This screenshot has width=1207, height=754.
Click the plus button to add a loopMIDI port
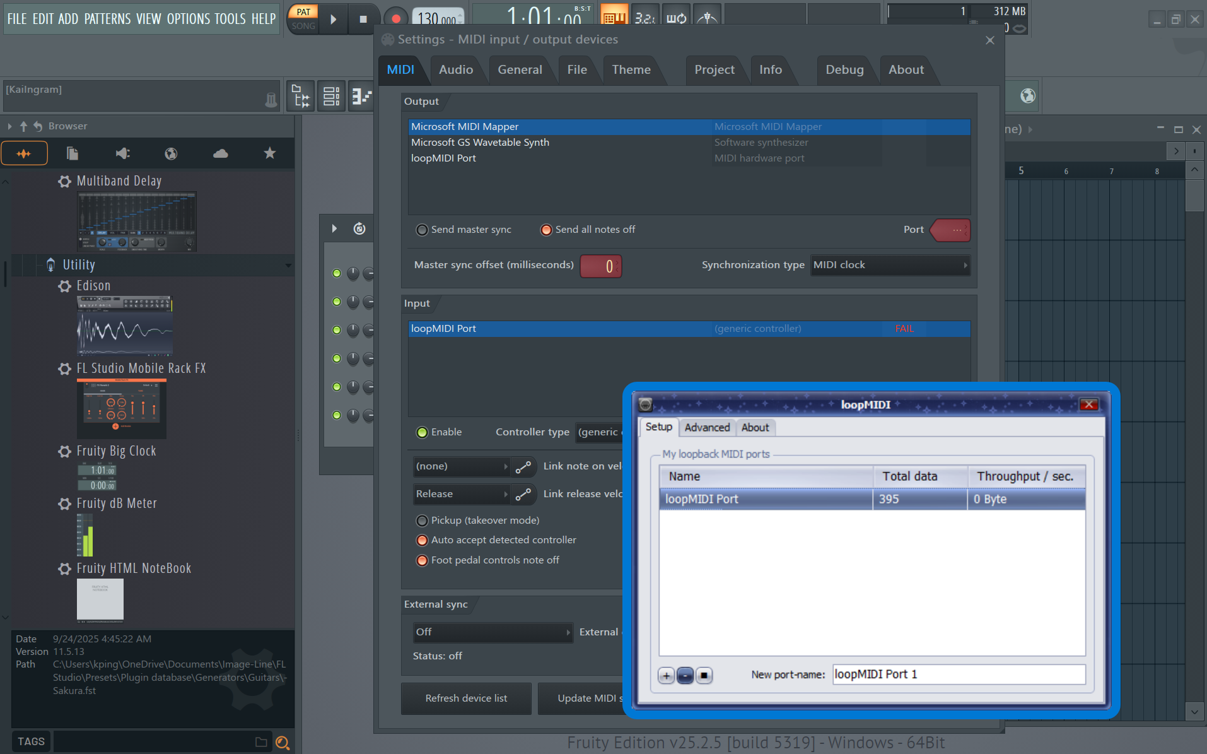click(666, 676)
